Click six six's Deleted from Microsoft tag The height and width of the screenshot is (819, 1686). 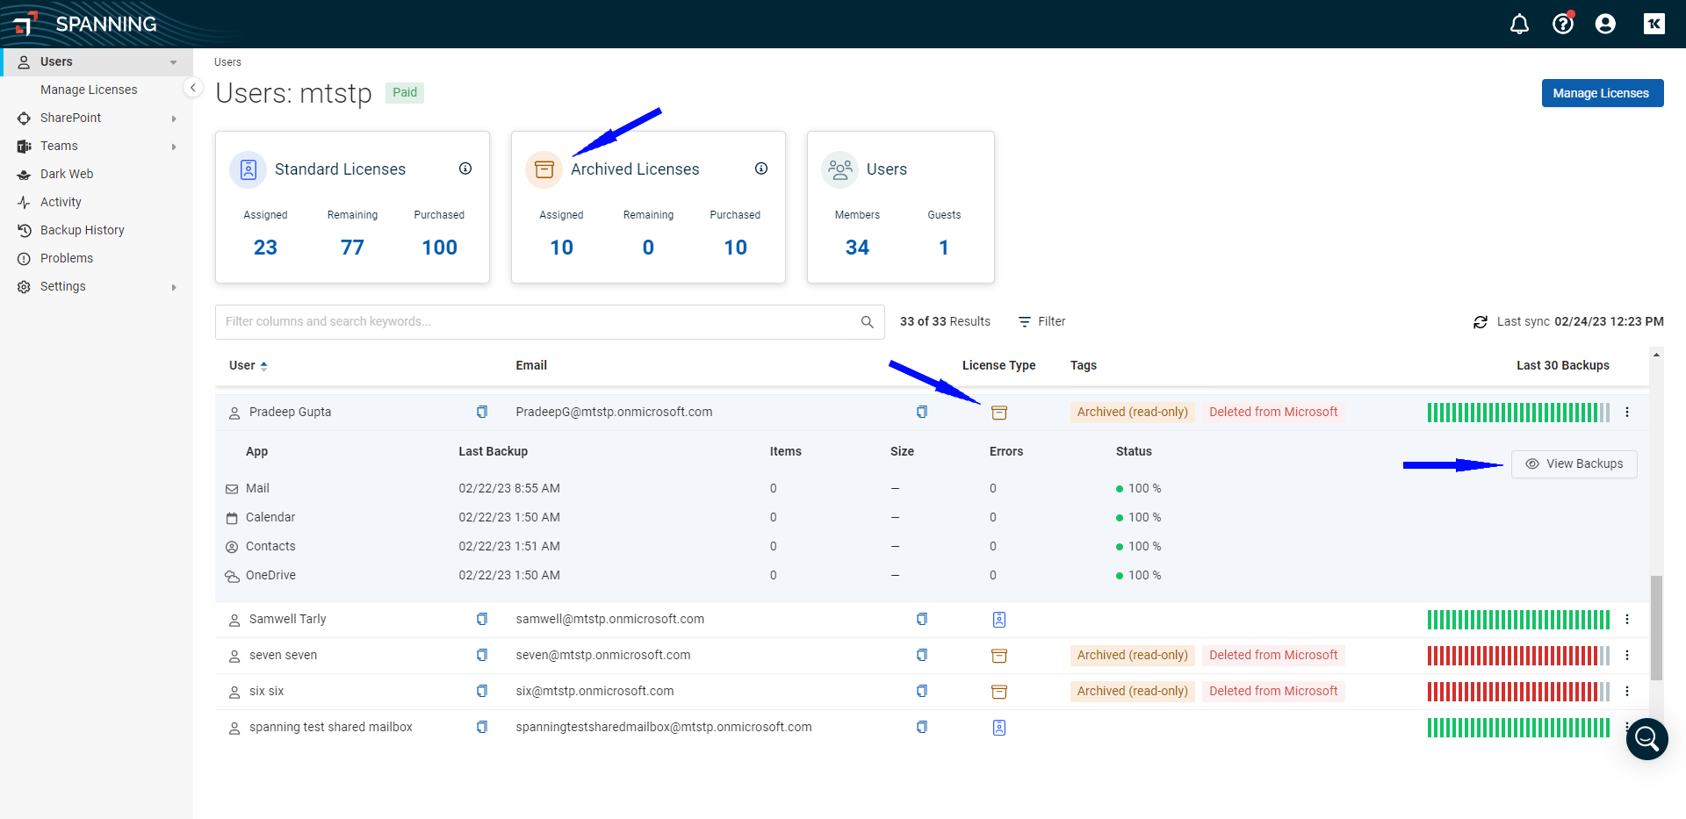[1273, 691]
